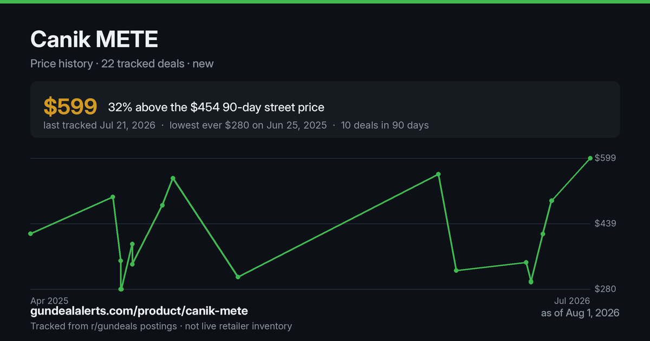
Task: Click the 'as of Aug 1, 2026' text
Action: 580,313
